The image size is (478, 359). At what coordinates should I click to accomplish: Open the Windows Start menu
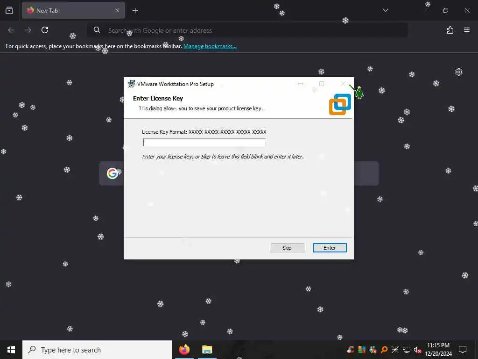[x=11, y=350]
